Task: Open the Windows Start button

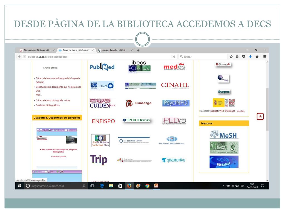Action: 20,186
